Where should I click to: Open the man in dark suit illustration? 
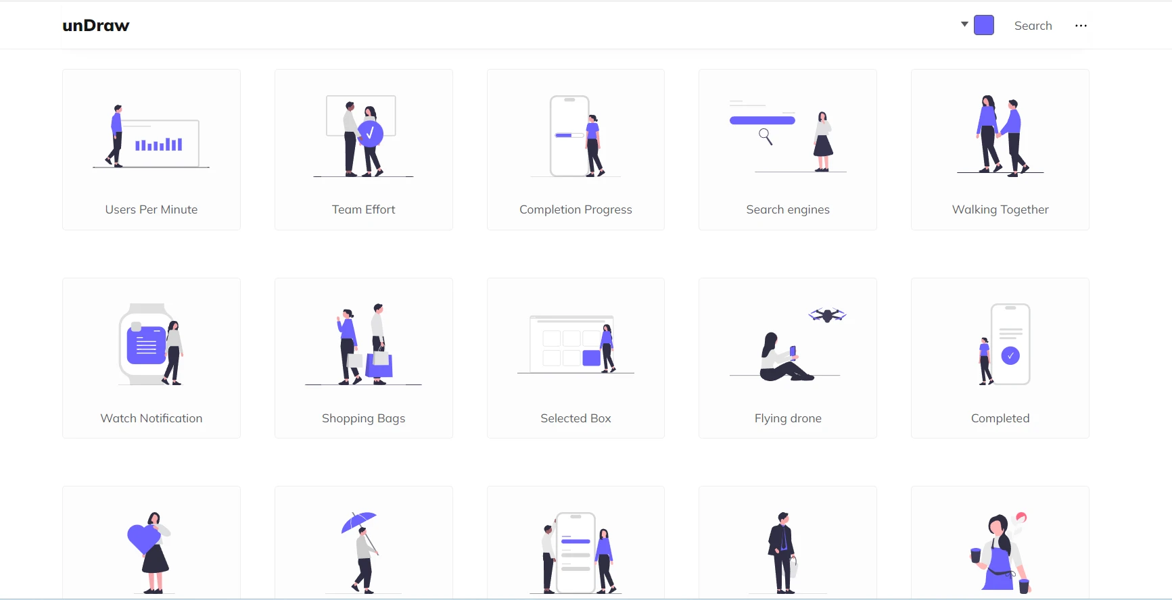[788, 543]
